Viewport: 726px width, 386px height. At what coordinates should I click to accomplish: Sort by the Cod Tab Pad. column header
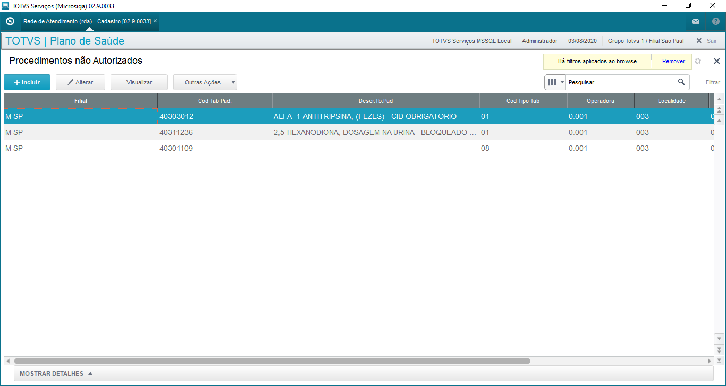point(215,101)
